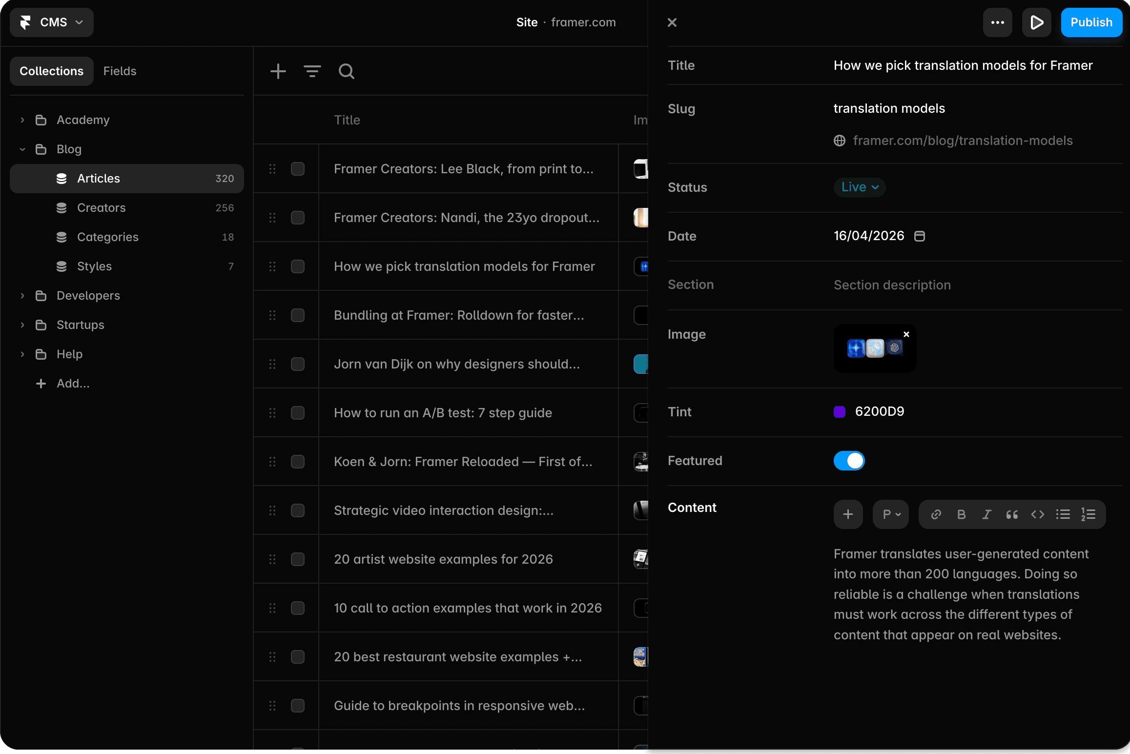Turn off the Featured toggle
This screenshot has width=1130, height=754.
849,461
